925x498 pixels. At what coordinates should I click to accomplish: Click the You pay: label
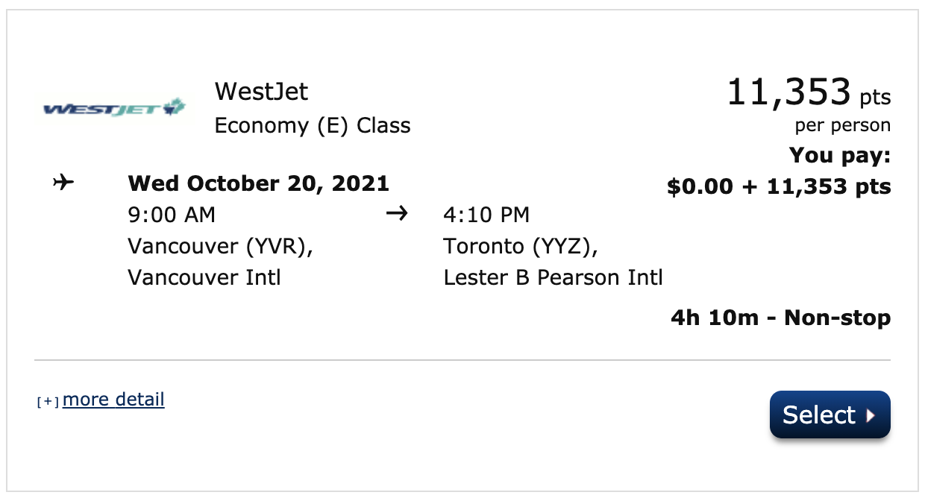840,156
